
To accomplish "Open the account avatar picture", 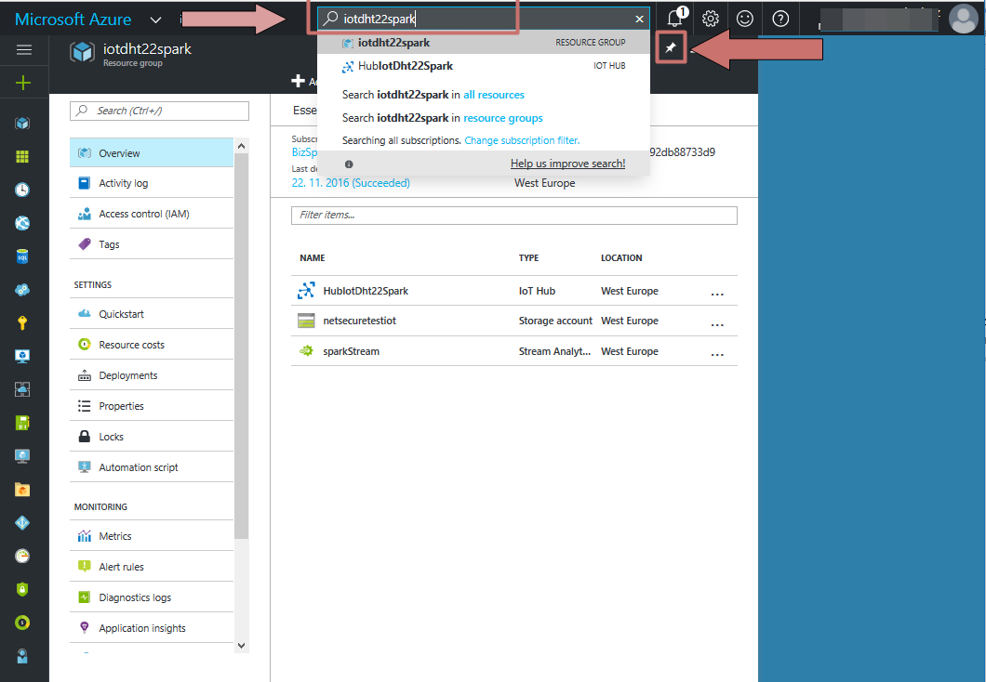I will [963, 18].
